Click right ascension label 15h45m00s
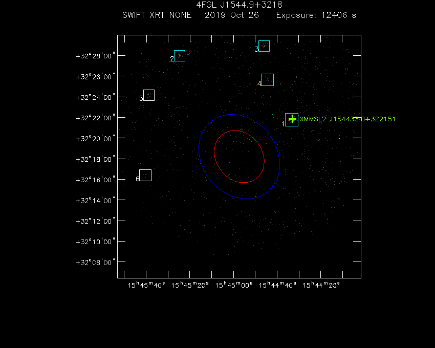Screen dimensions: 435x348 (233, 285)
